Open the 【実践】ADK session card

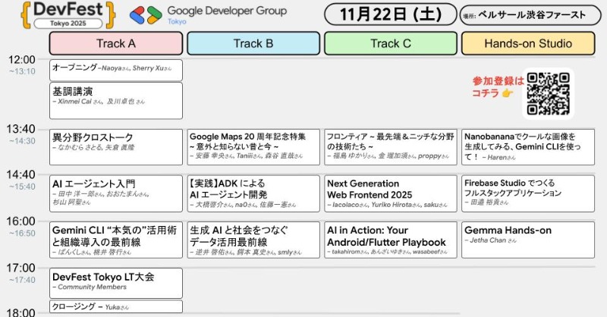(x=253, y=193)
